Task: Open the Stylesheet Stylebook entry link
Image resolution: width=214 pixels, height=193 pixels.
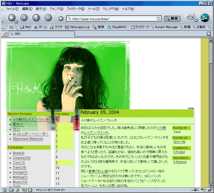Action: pos(28,139)
